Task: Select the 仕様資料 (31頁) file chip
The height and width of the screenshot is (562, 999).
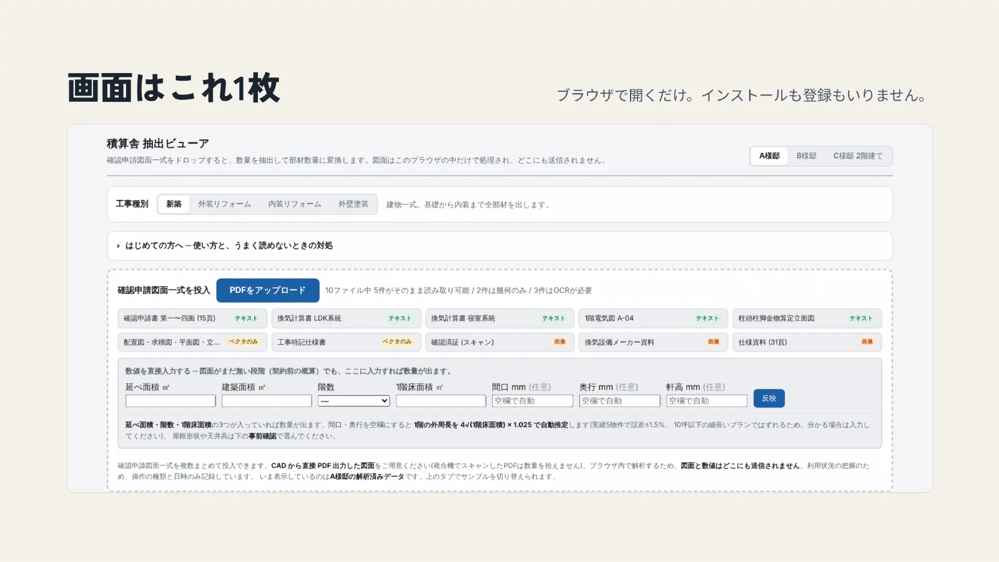Action: pos(807,342)
